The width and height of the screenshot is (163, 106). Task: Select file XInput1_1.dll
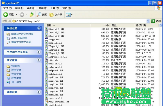56,46
